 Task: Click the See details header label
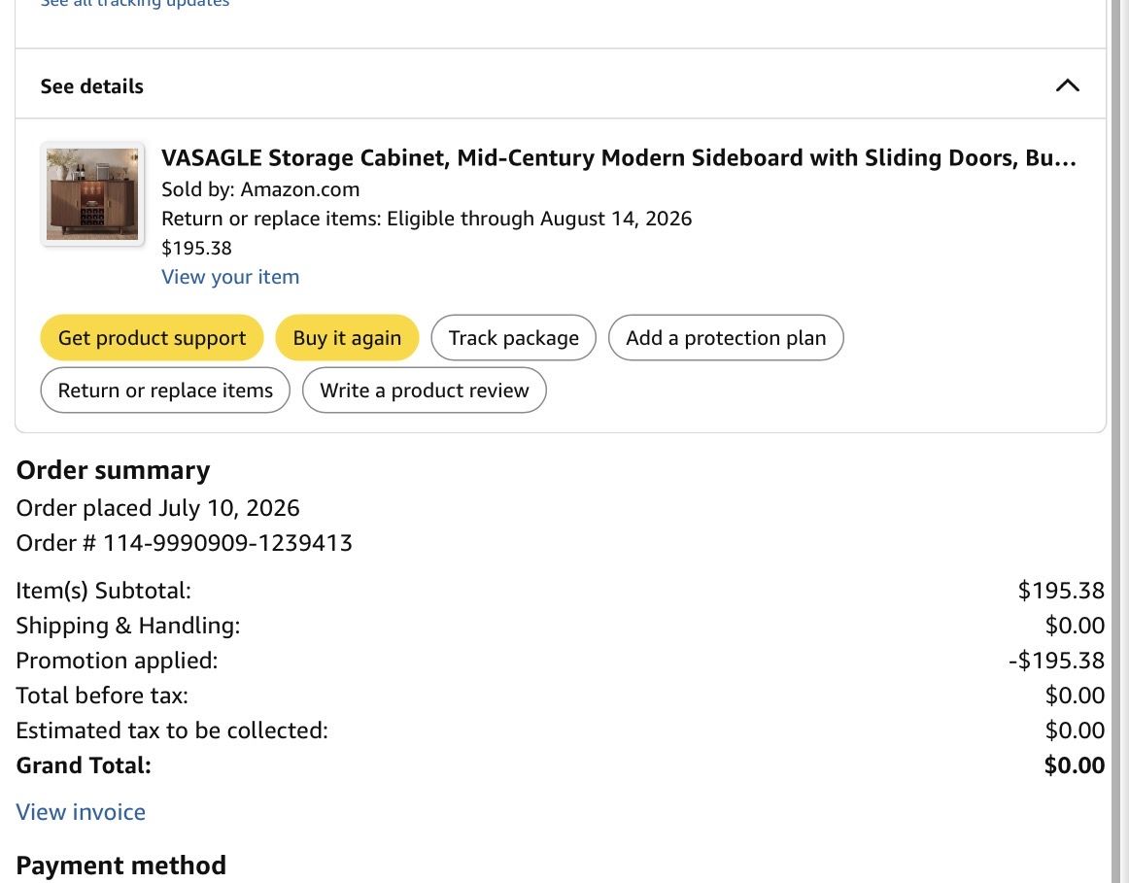coord(91,86)
